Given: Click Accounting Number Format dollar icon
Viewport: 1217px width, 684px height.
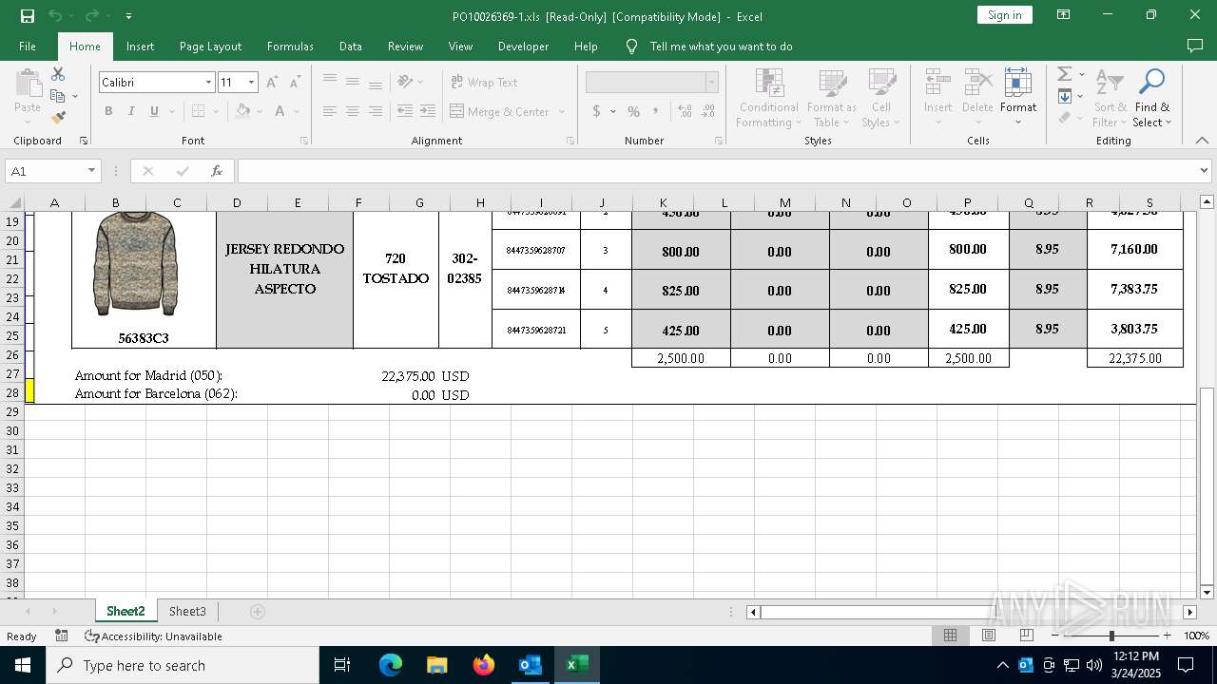Looking at the screenshot, I should click(596, 111).
